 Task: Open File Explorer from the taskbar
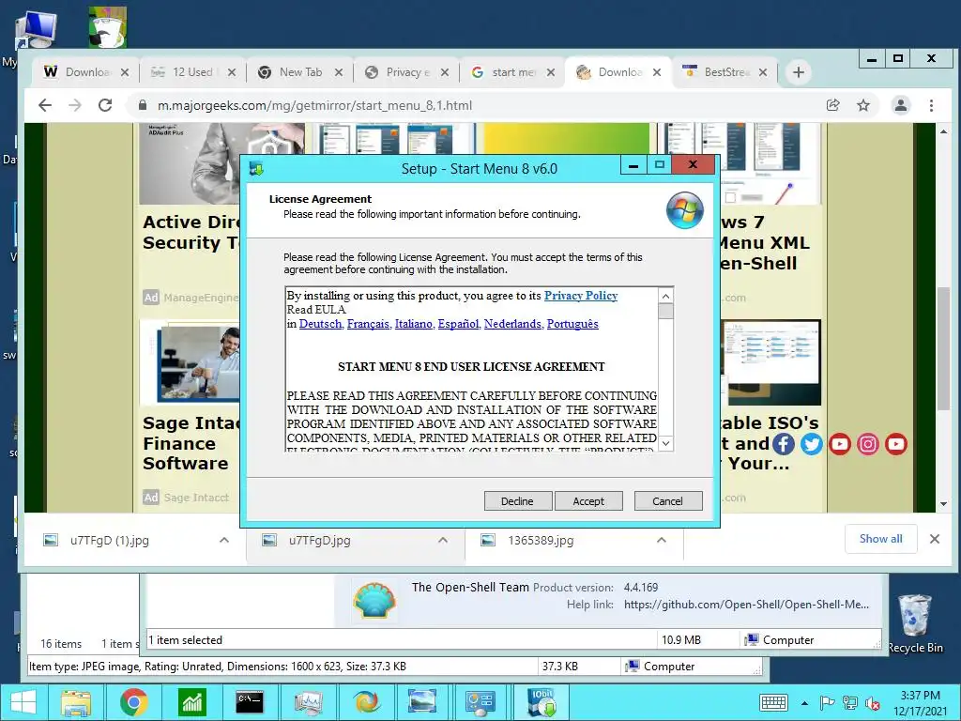coord(75,702)
